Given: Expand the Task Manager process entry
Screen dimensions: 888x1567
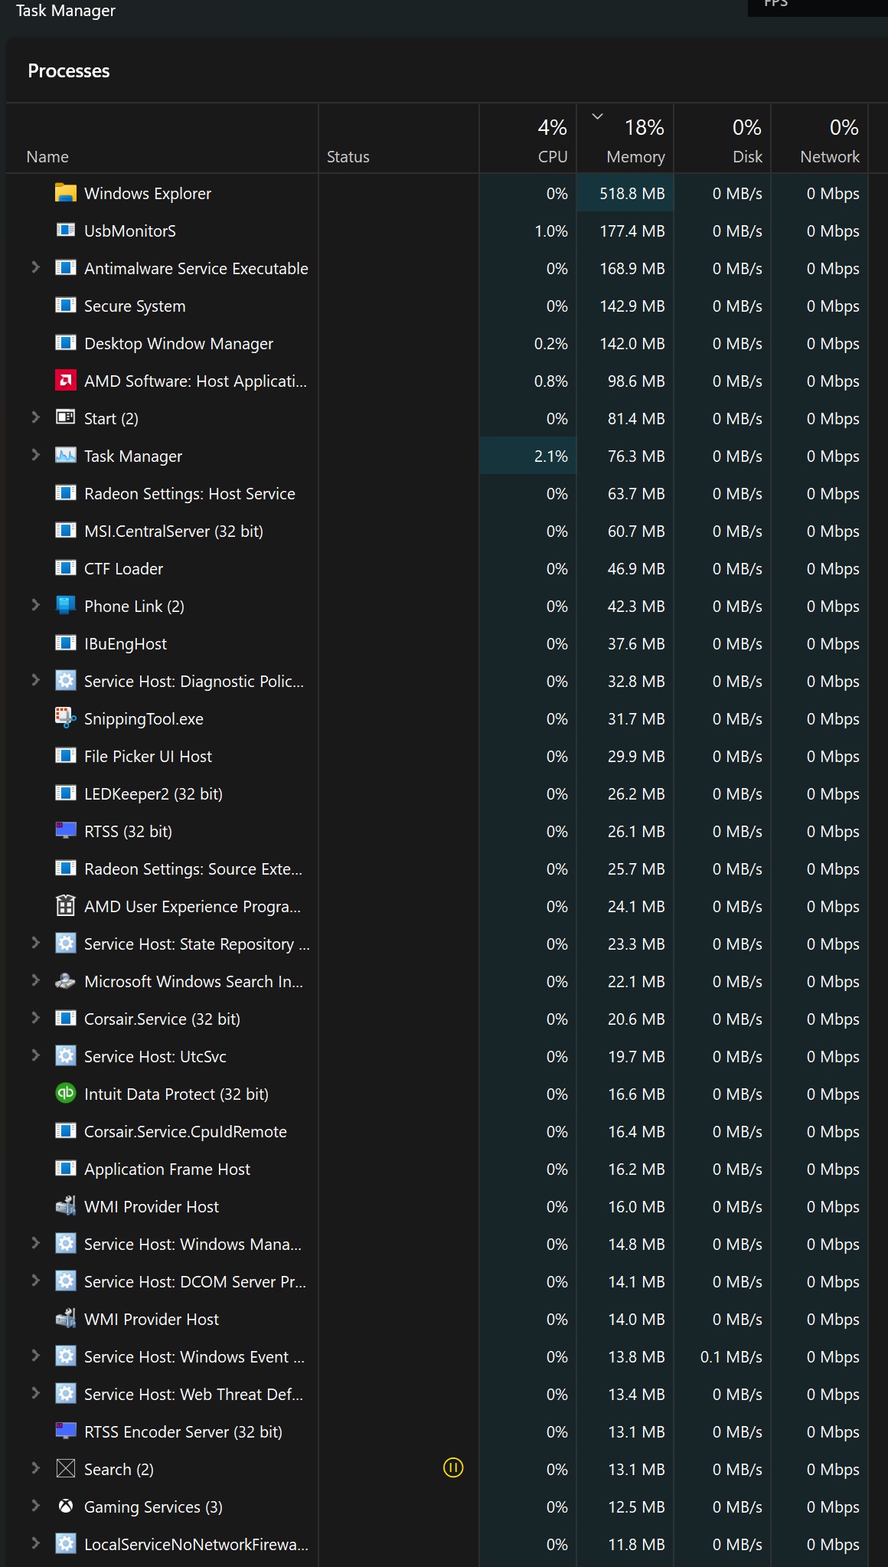Looking at the screenshot, I should pos(35,455).
